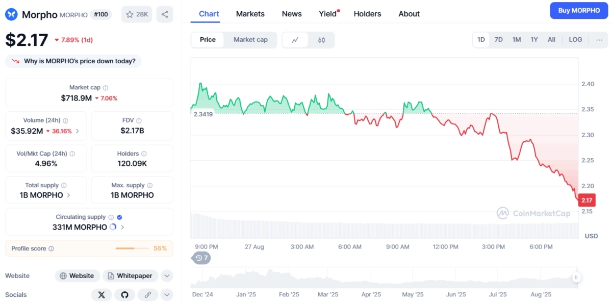Open 'Why is MORPHO's price down today?'

(73, 61)
